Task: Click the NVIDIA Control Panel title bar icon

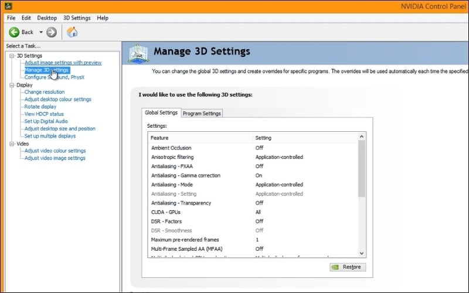Action: pos(8,6)
